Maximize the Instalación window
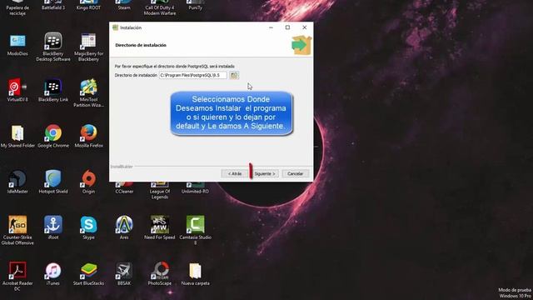The height and width of the screenshot is (300, 533). [x=287, y=27]
